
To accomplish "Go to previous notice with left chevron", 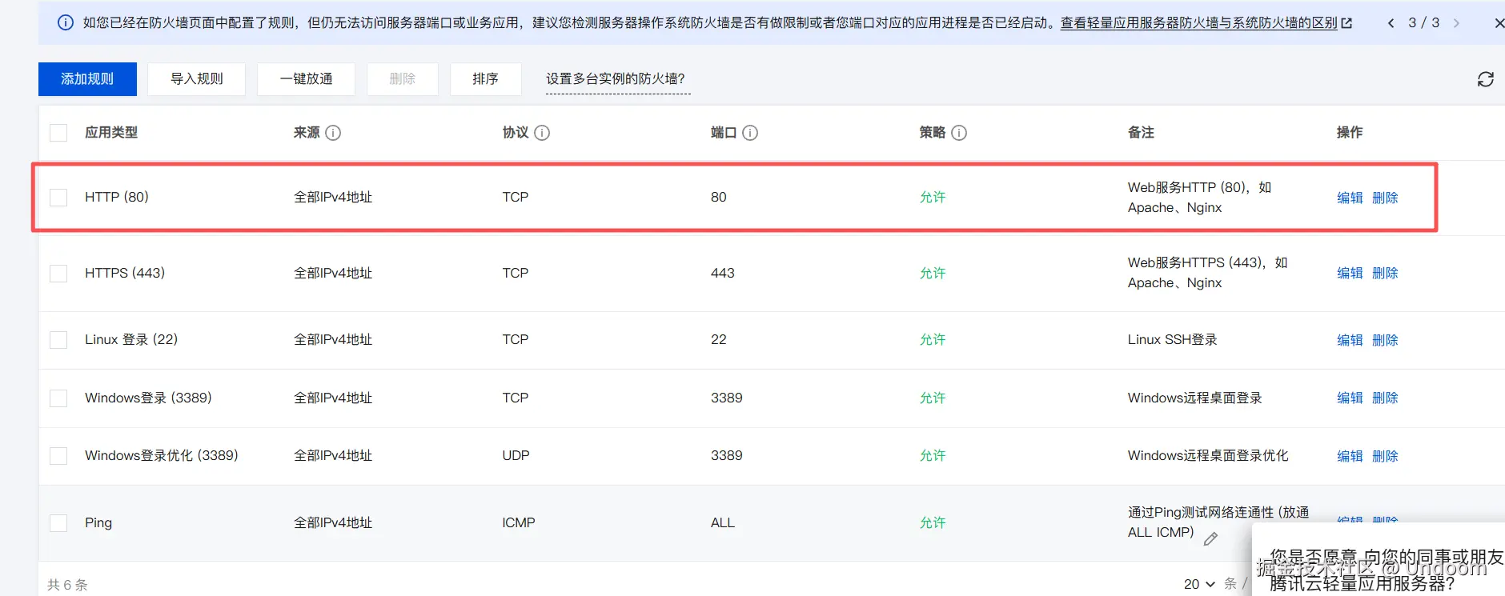I will click(1391, 23).
